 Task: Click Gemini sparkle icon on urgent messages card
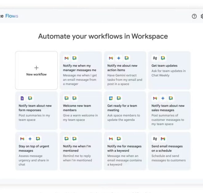(30, 139)
